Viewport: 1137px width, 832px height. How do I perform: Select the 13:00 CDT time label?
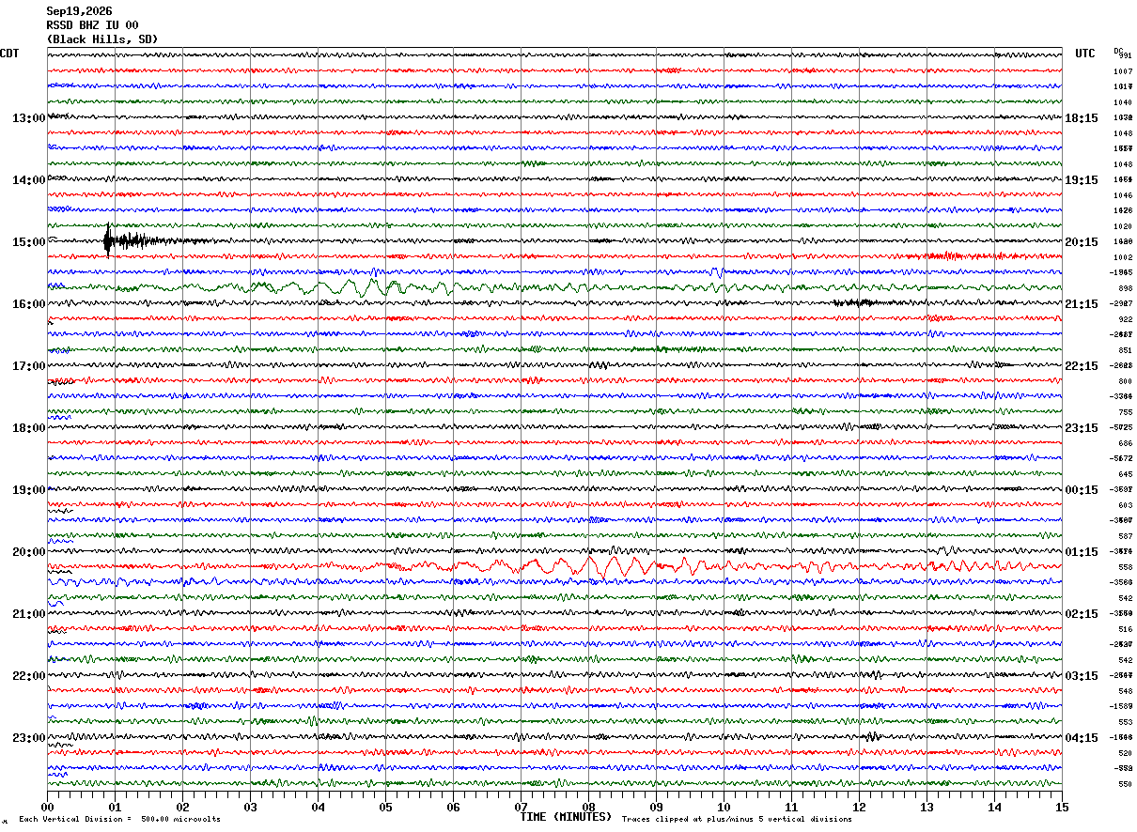pos(29,118)
